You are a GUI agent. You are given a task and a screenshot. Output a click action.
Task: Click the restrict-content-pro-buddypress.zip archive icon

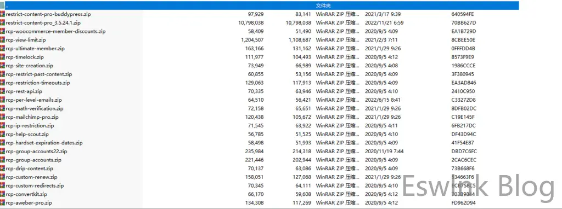coord(3,14)
